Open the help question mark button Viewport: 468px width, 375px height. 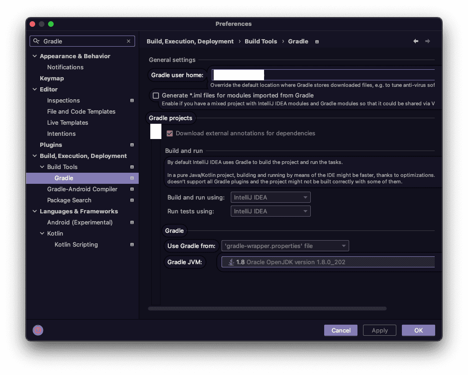38,330
